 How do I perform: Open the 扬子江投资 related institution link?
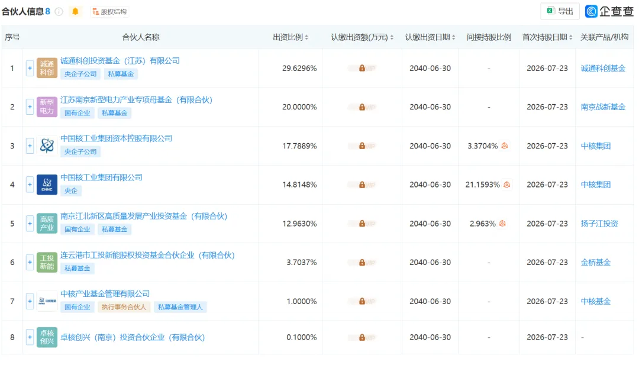[599, 224]
